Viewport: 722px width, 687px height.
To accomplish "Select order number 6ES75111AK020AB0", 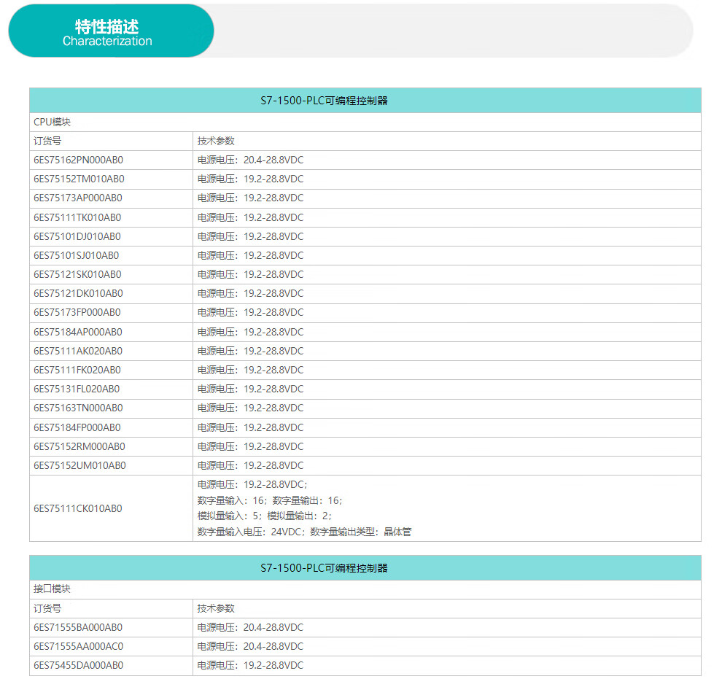I will [78, 351].
